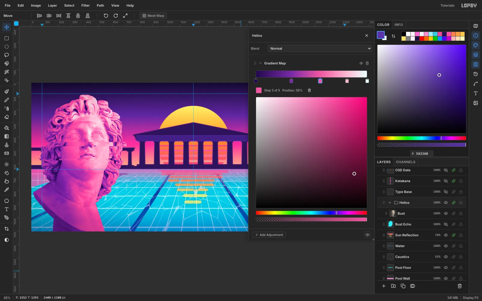This screenshot has width=482, height=301.
Task: Delete gradient stop 3 with its trash icon
Action: point(309,90)
